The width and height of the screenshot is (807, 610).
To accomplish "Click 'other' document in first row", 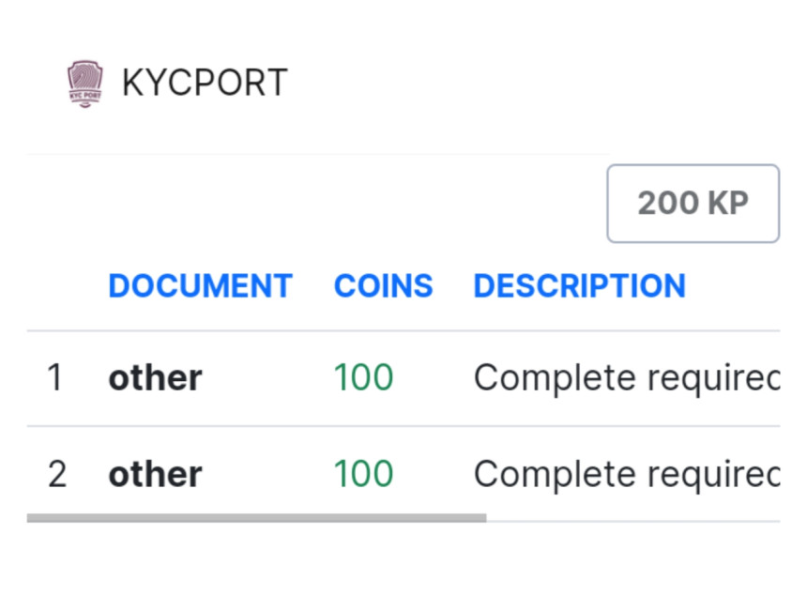I will [x=155, y=378].
